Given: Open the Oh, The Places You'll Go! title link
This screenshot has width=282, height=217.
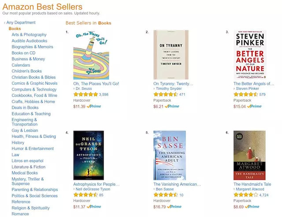Looking at the screenshot, I should 96,84.
